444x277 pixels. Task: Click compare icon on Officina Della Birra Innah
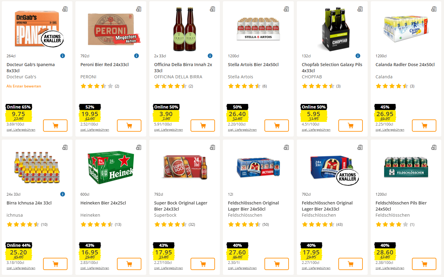(x=213, y=9)
